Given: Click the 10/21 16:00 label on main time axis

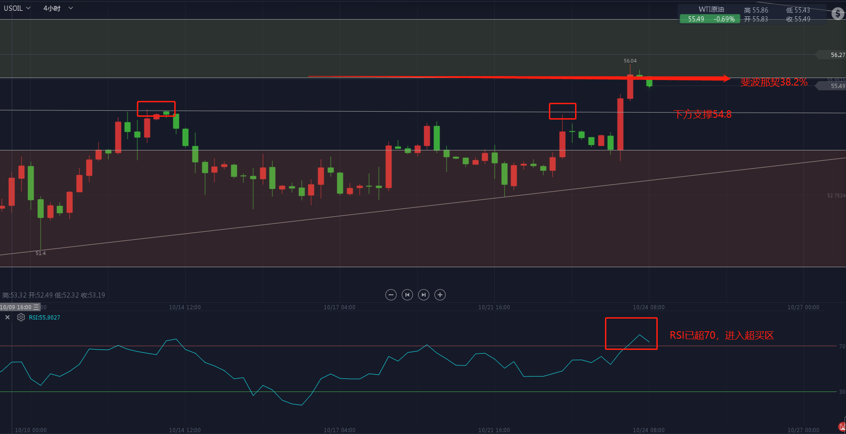Looking at the screenshot, I should pyautogui.click(x=494, y=307).
